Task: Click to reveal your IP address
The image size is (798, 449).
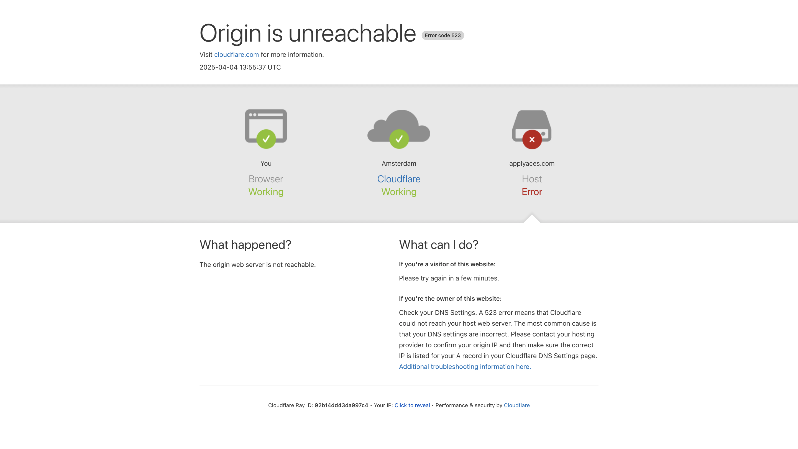Action: (x=412, y=405)
